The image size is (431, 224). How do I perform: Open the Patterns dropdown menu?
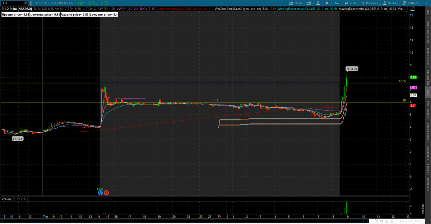coord(411,3)
